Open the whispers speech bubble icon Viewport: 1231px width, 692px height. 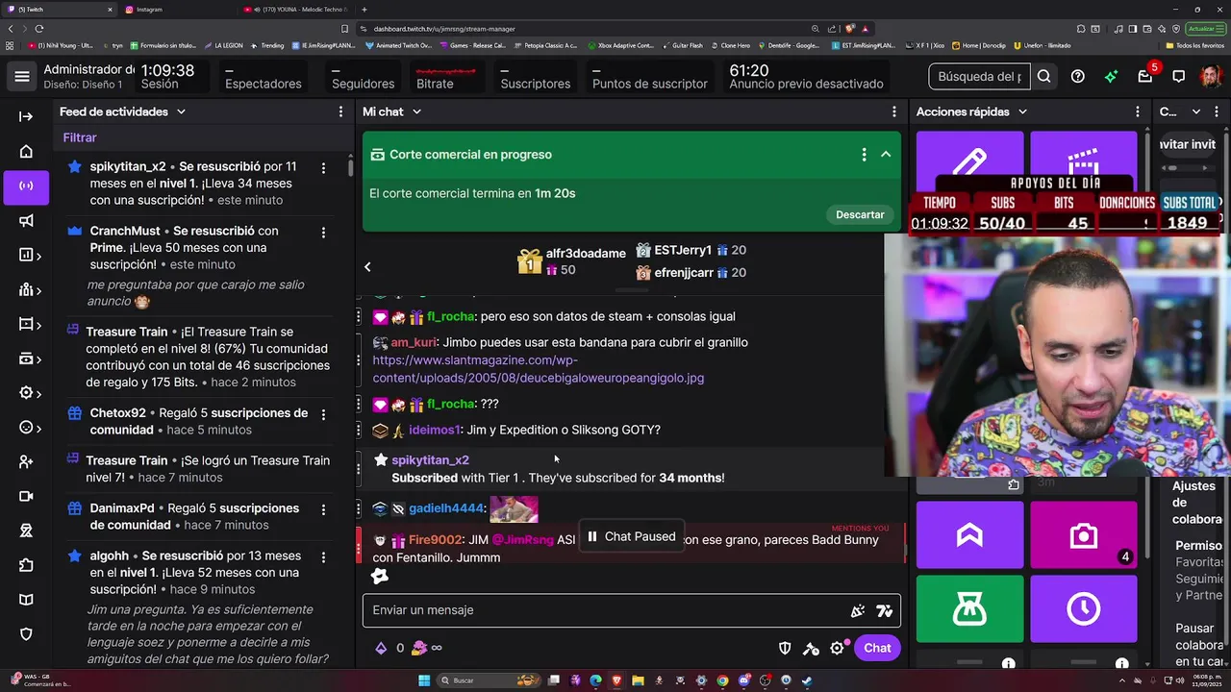click(1179, 76)
